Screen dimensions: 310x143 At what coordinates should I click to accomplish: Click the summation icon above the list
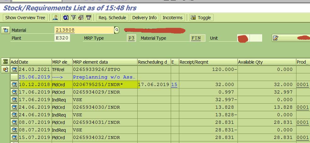(x=6, y=62)
